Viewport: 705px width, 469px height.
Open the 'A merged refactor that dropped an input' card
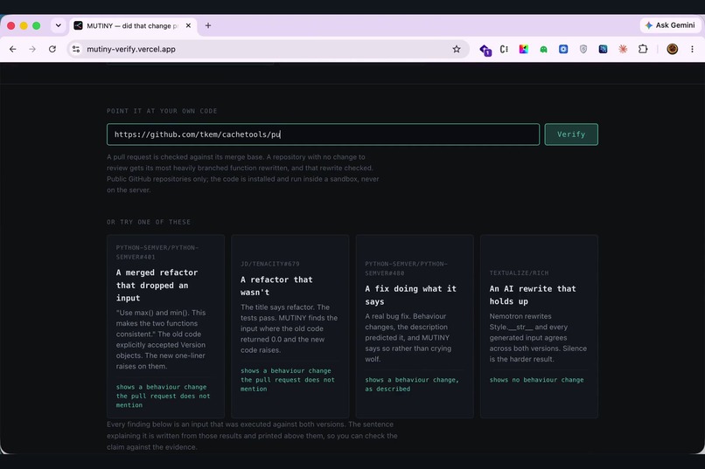click(165, 327)
